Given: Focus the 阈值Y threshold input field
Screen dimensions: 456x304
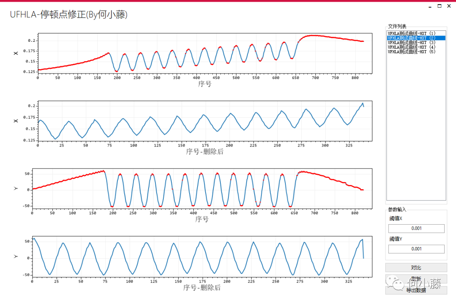Looking at the screenshot, I should (416, 249).
